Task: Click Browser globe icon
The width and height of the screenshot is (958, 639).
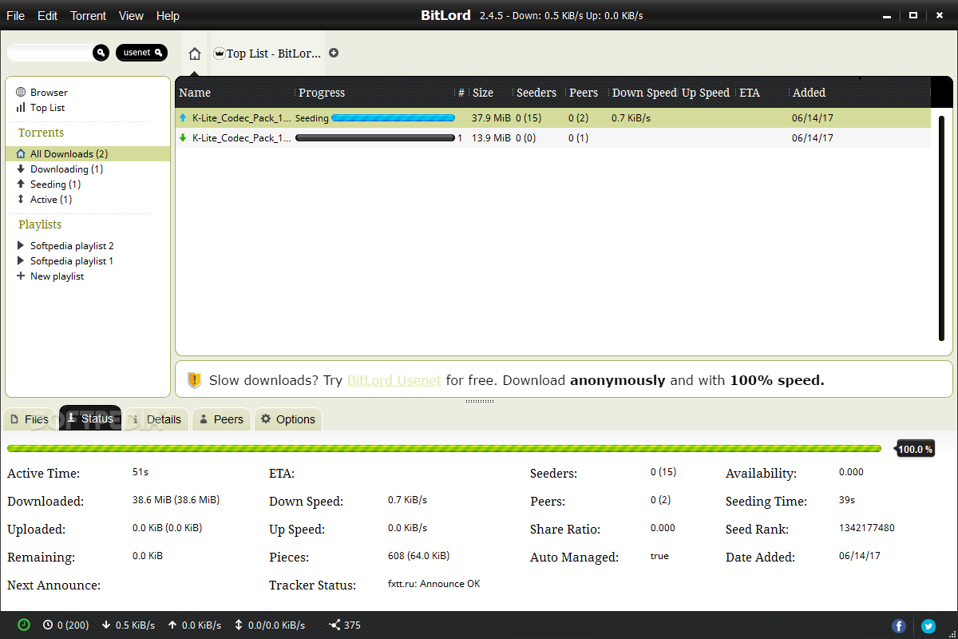Action: tap(22, 93)
